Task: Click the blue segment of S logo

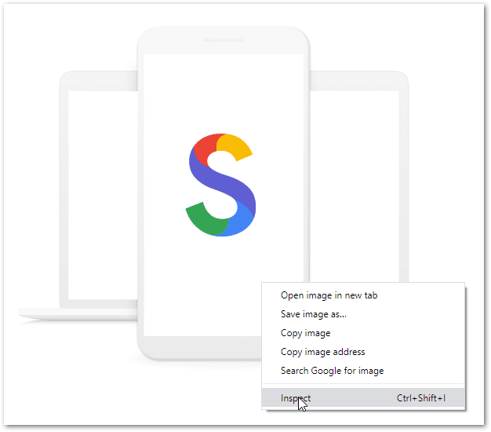Action: click(x=239, y=221)
